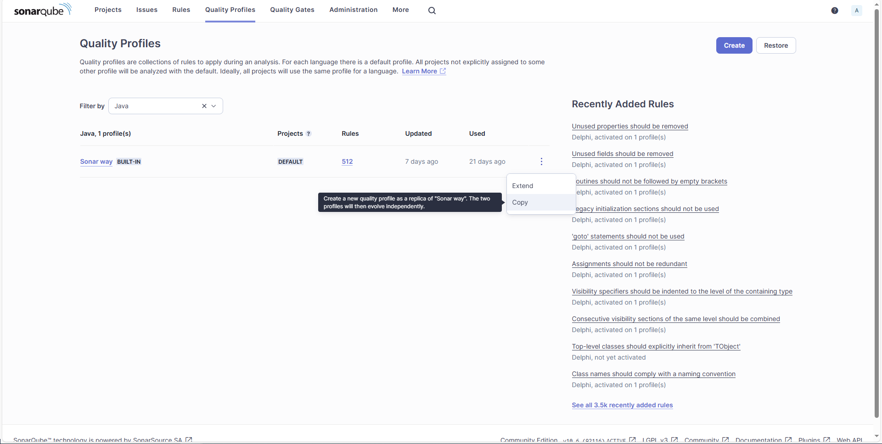Open the help question mark icon
The height and width of the screenshot is (444, 882).
click(835, 11)
